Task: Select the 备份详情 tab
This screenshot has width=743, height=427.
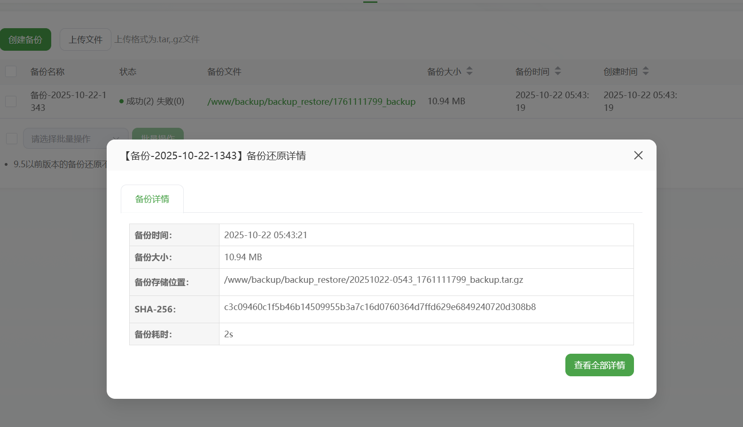Action: tap(152, 199)
